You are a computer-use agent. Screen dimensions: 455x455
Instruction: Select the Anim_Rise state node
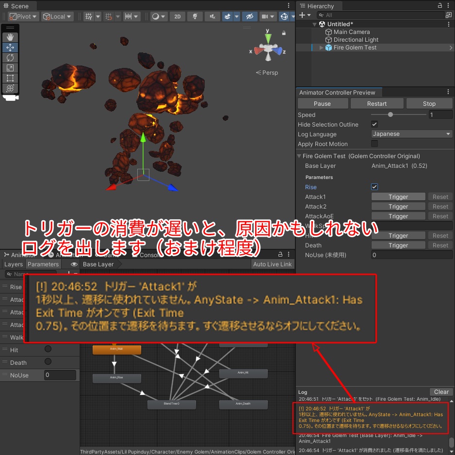pos(116,378)
